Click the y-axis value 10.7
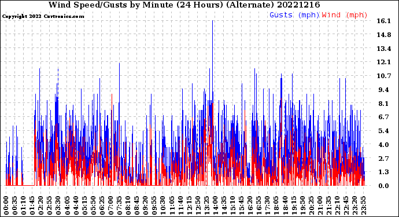The image size is (399, 217). (384, 76)
